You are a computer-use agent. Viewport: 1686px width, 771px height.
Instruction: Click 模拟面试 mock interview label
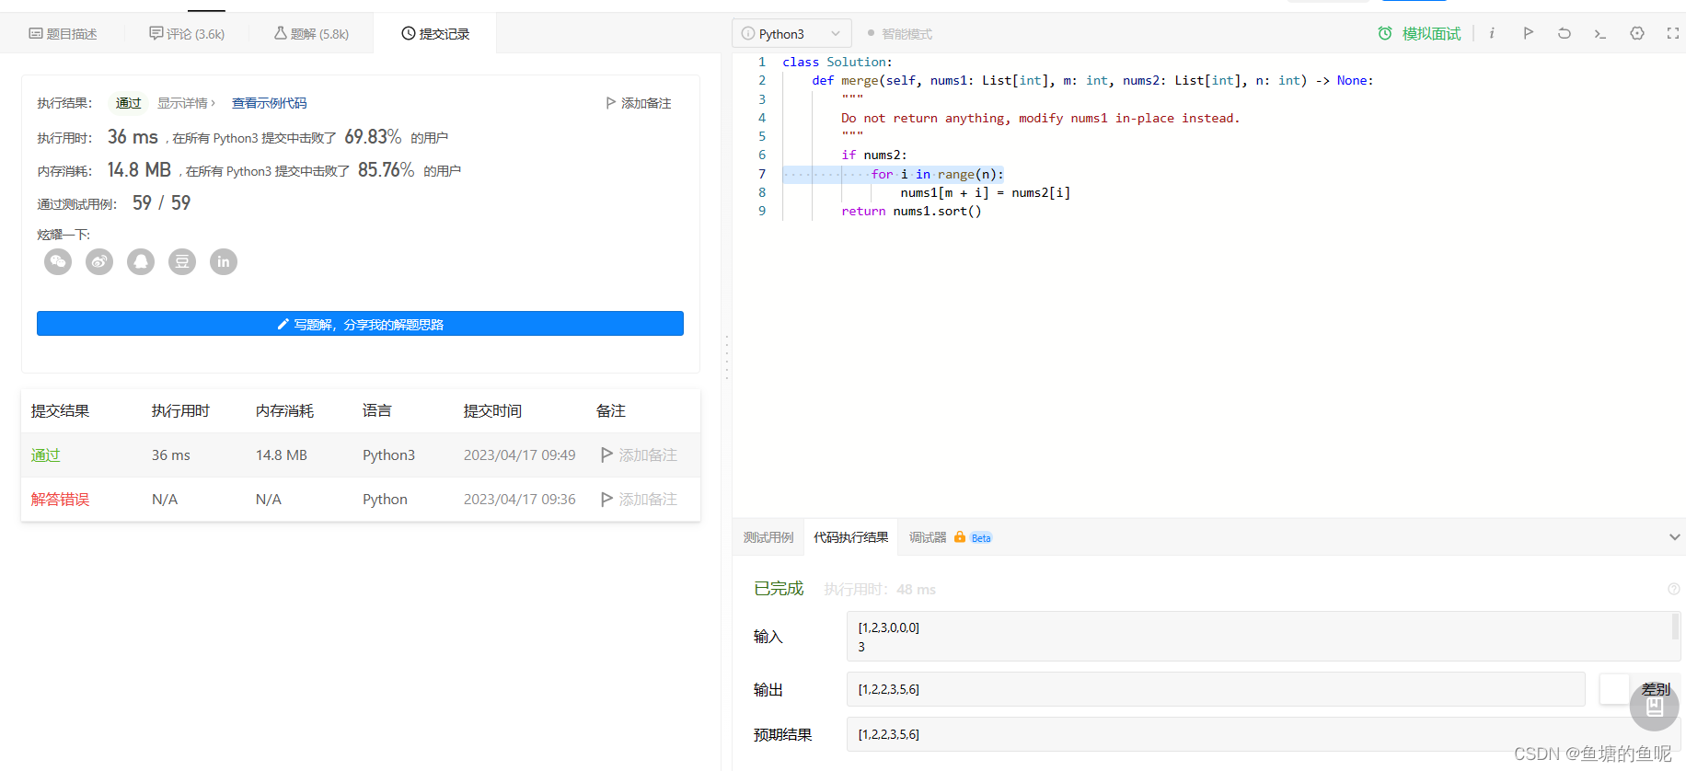[1431, 34]
